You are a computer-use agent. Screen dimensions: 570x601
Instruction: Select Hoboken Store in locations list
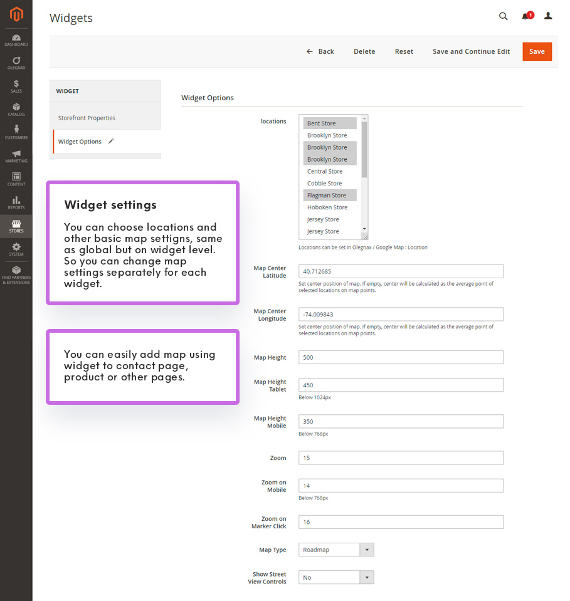(327, 207)
